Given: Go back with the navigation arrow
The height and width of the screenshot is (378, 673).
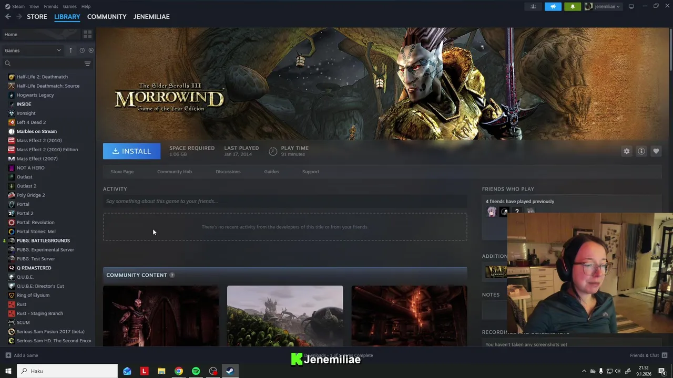Looking at the screenshot, I should (x=8, y=17).
